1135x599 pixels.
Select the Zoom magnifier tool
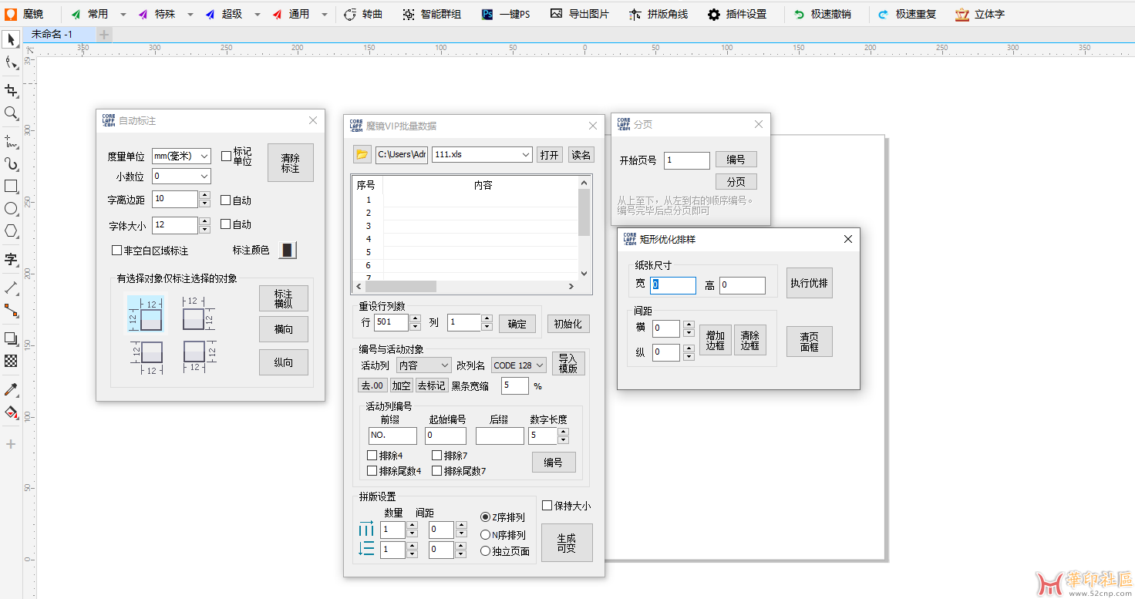click(11, 113)
